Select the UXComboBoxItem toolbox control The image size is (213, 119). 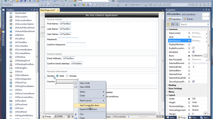[24, 50]
